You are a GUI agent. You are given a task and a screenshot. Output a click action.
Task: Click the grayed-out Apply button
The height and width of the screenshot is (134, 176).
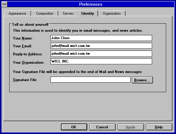131,127
